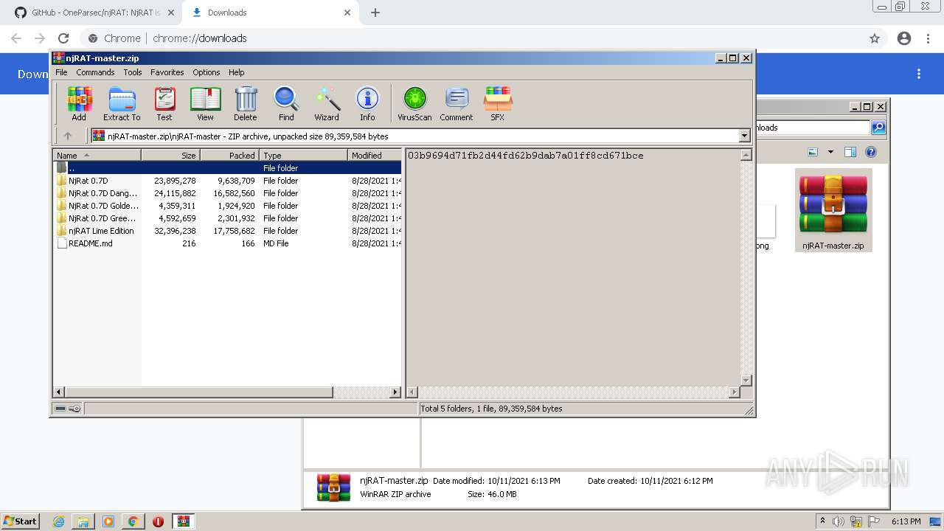The width and height of the screenshot is (944, 531).
Task: Click the Explorer search button
Action: (x=878, y=128)
